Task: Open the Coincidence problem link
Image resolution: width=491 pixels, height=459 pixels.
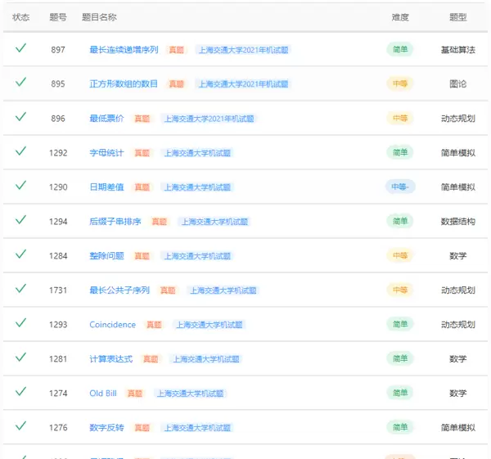Action: tap(112, 325)
